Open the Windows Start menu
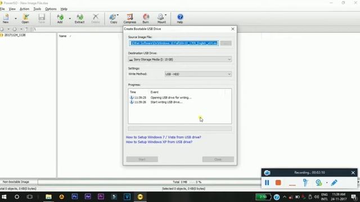 pyautogui.click(x=4, y=197)
